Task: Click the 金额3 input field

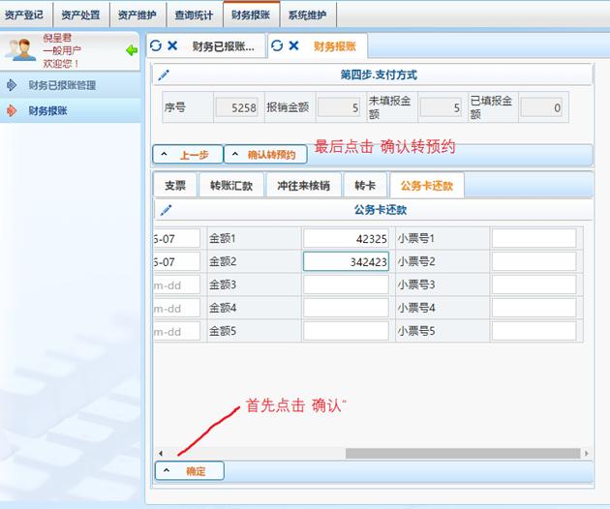Action: pyautogui.click(x=346, y=284)
